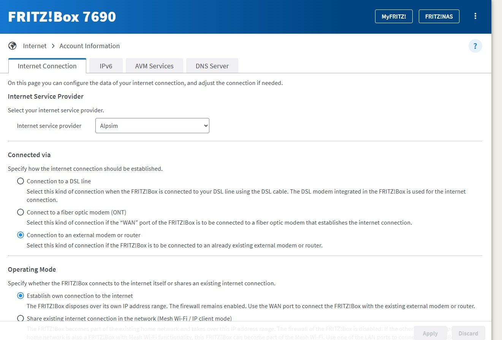Screen dimensions: 502x340
Task: Switch to the IPv6 tab
Action: pos(106,66)
